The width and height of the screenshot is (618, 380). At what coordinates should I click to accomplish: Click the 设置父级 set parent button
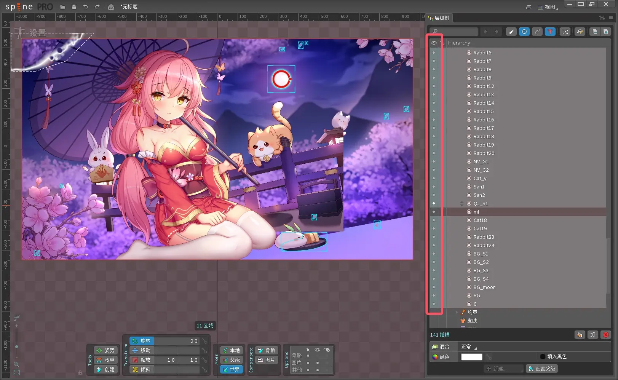(542, 369)
